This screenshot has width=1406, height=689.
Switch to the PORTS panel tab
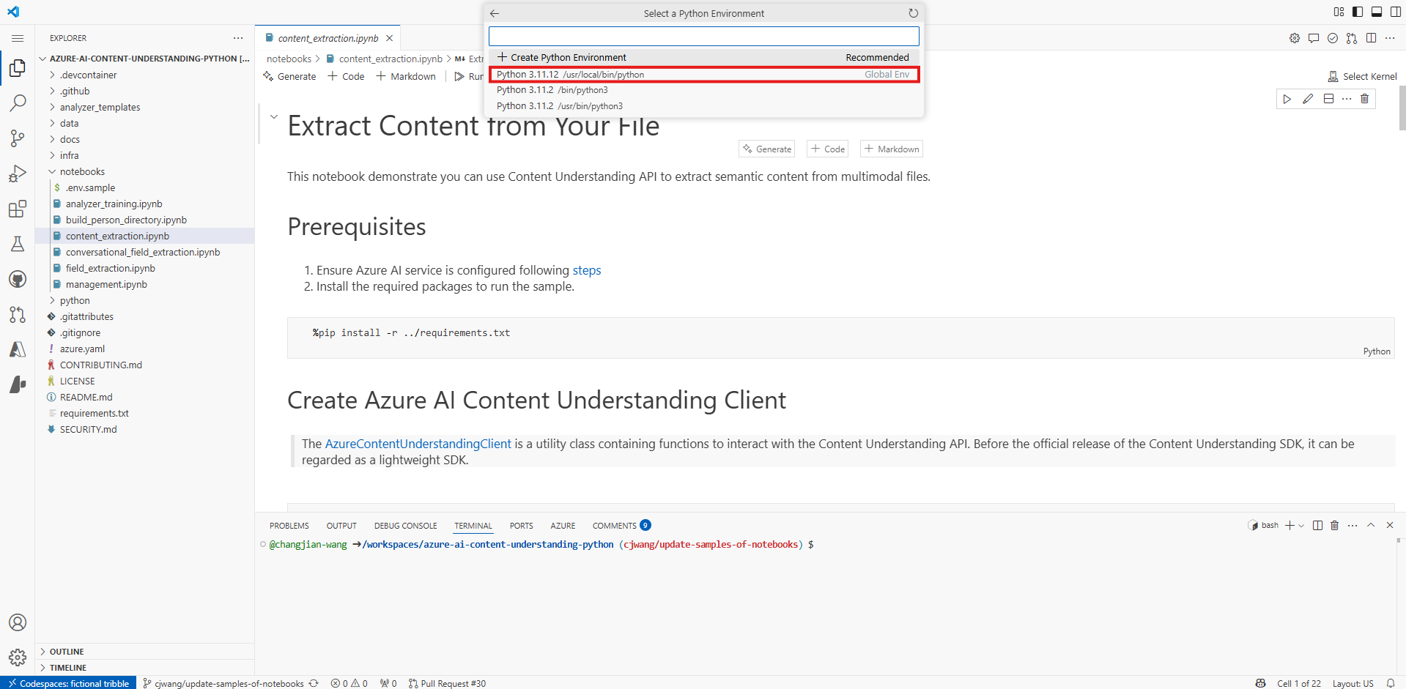click(x=521, y=526)
